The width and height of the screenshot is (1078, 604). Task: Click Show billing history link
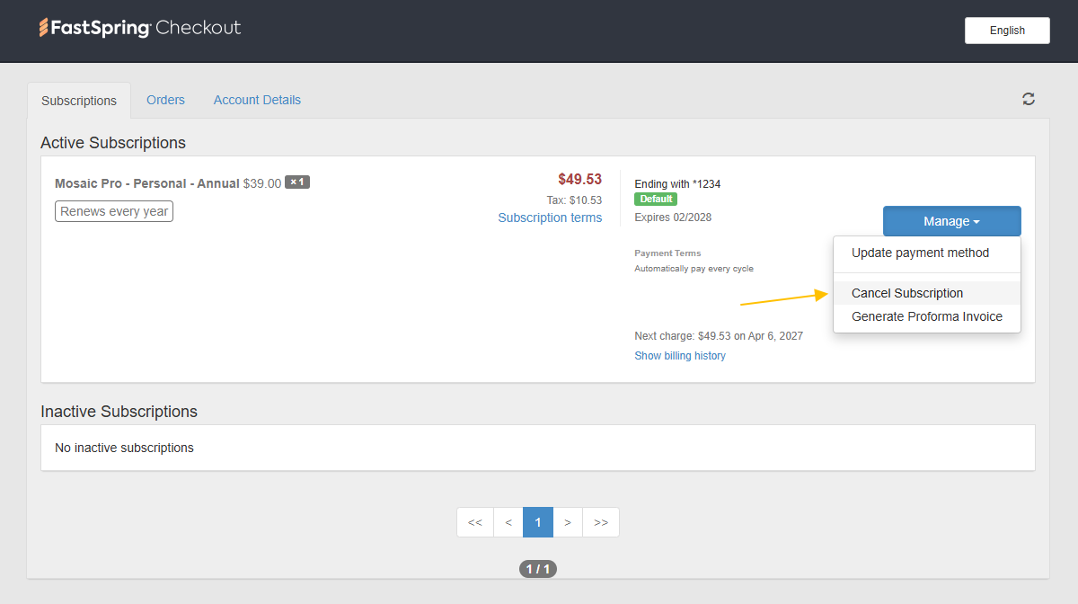[x=680, y=356]
